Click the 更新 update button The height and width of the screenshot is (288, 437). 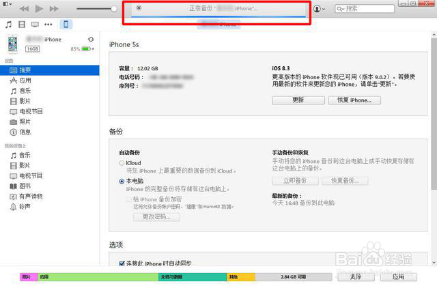(x=298, y=100)
